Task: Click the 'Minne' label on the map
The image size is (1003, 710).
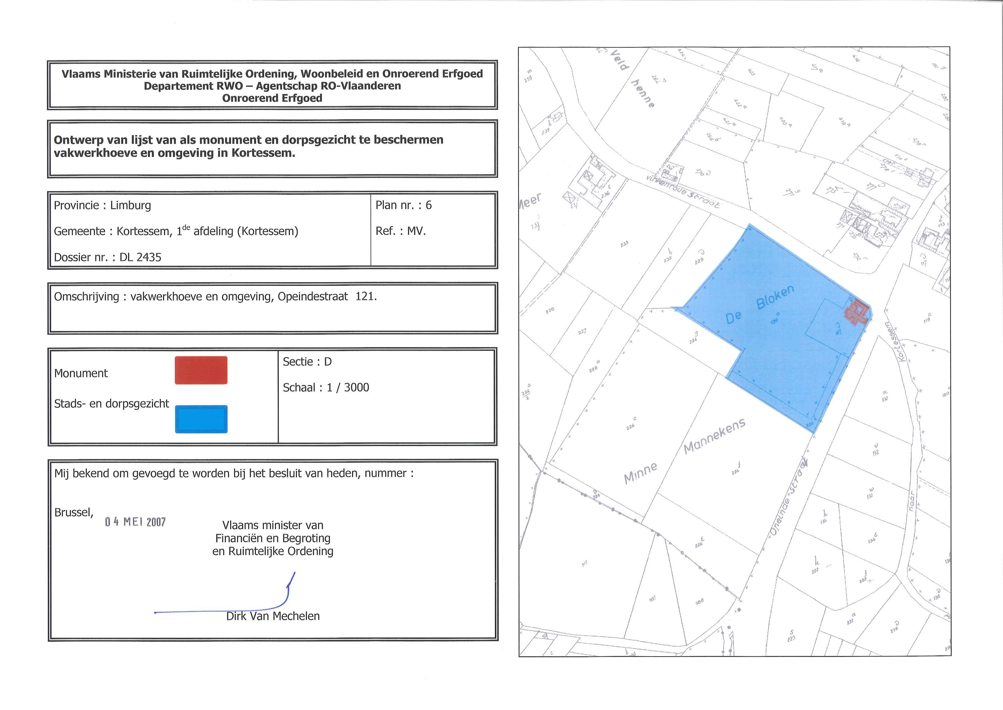Action: [640, 473]
